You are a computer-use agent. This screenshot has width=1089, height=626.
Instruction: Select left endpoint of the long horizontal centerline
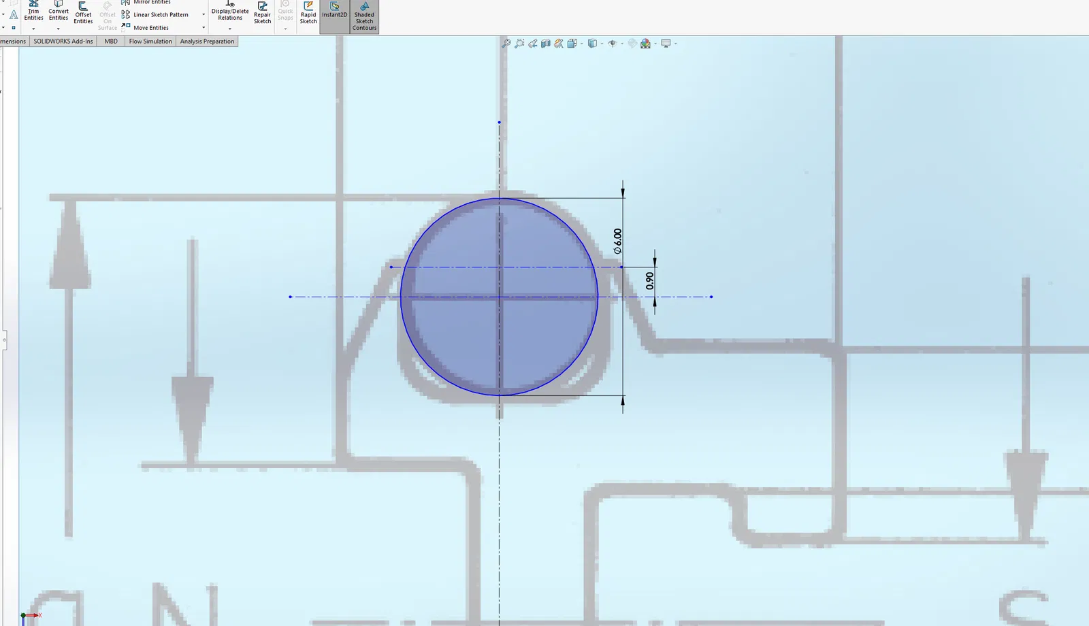(291, 297)
